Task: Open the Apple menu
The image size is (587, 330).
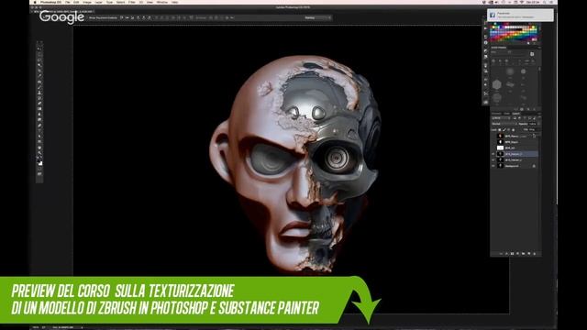Action: (35, 2)
